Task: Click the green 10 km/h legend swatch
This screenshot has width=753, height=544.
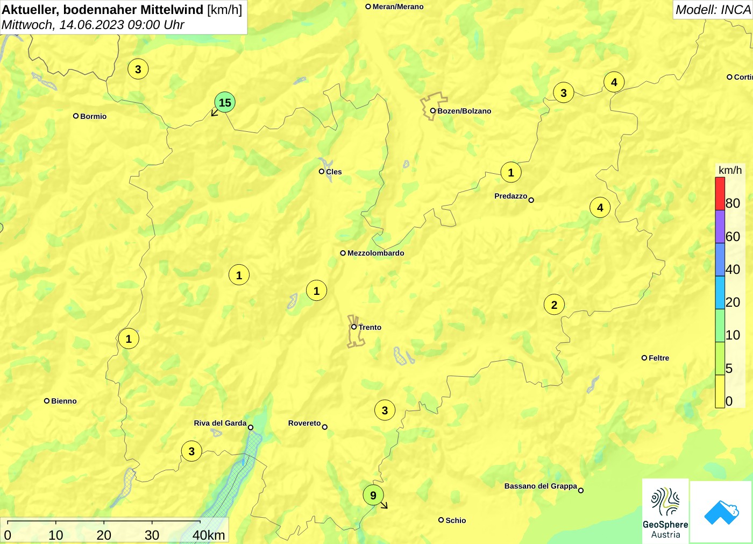Action: click(720, 326)
